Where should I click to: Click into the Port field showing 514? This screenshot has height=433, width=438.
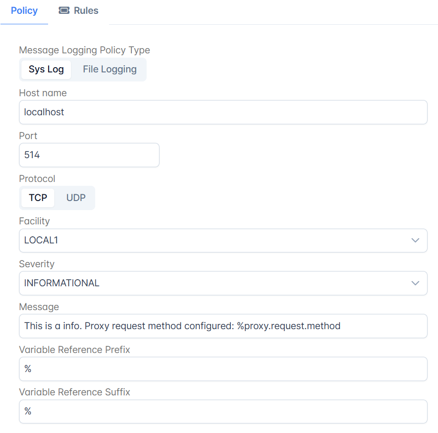tap(89, 155)
